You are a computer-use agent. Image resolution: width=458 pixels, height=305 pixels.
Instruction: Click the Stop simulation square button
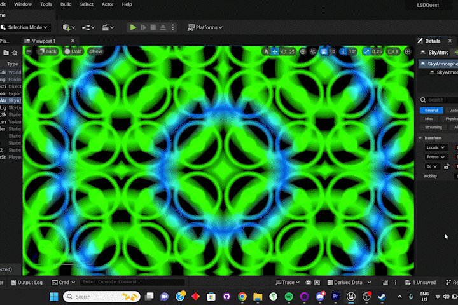[x=153, y=27]
